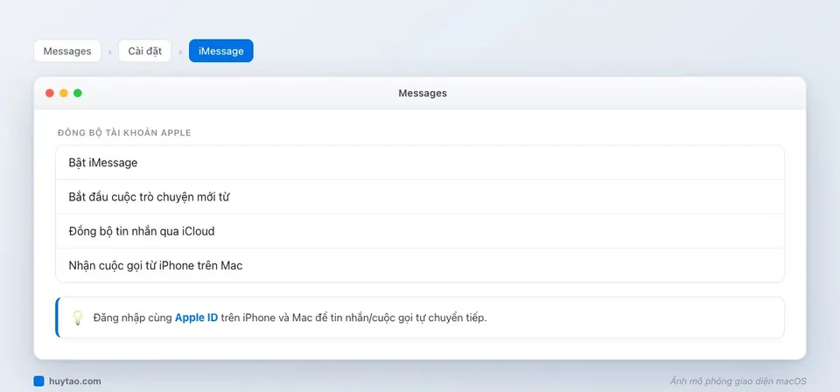Choose Nhận cuộc gọi từ iPhone trên Mac
The width and height of the screenshot is (840, 392).
pos(420,265)
